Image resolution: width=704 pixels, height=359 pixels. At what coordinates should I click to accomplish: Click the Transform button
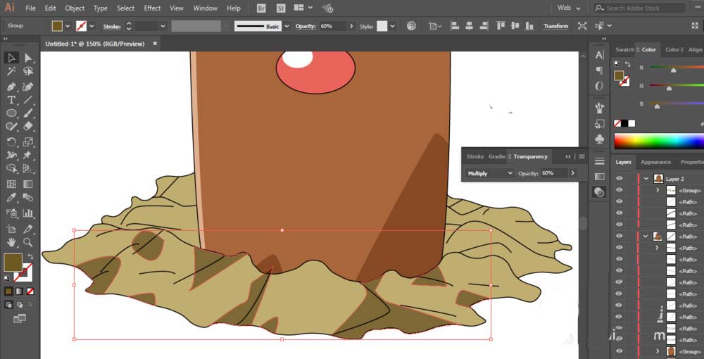555,26
